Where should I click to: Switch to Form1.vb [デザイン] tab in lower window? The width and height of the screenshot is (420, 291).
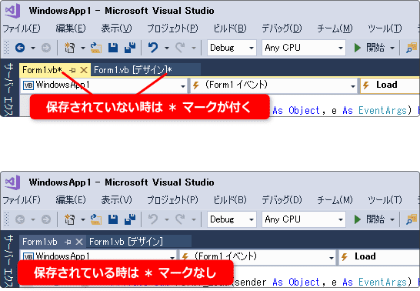pyautogui.click(x=138, y=242)
